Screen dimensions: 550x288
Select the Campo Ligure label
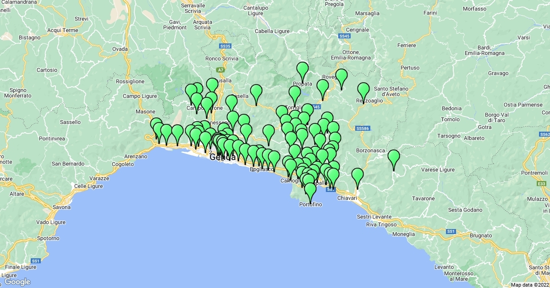pyautogui.click(x=140, y=96)
